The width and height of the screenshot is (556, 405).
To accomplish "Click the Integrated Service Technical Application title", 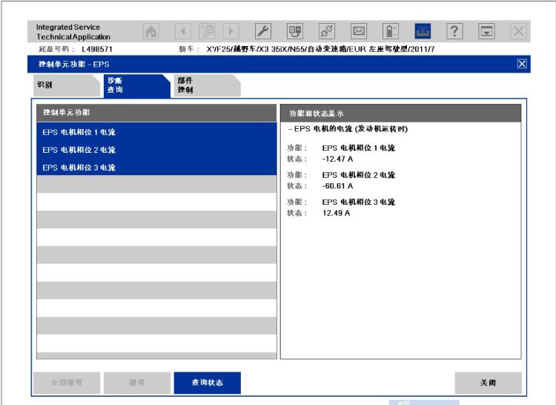I will click(x=73, y=32).
